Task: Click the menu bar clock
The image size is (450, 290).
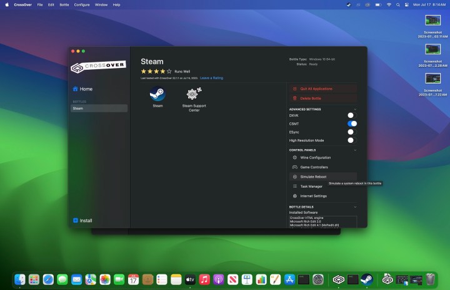Action: click(x=429, y=5)
